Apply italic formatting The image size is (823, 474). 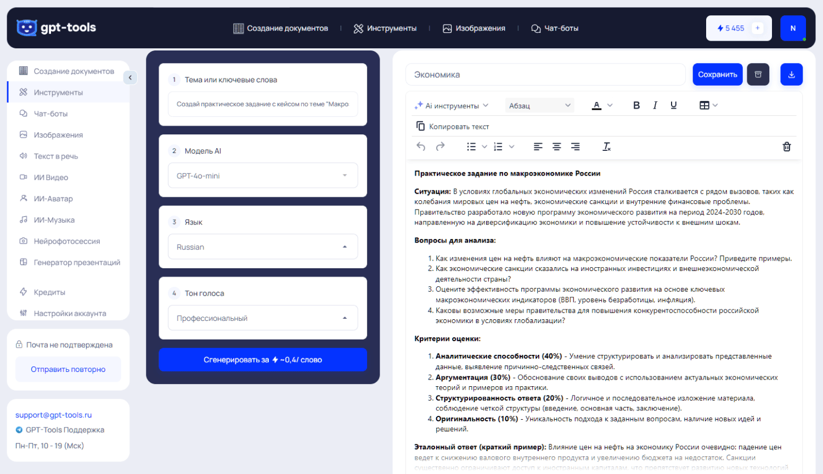(x=655, y=105)
